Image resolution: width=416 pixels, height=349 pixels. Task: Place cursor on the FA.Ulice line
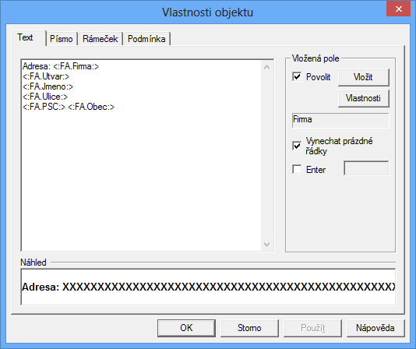coord(45,97)
